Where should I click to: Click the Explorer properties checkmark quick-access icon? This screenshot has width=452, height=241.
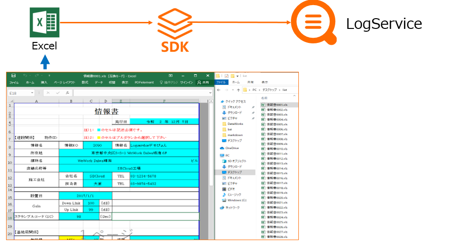click(x=226, y=76)
